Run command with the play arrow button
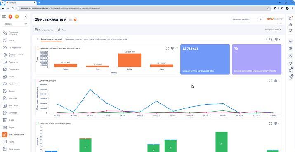295x152 pixels. tap(260, 19)
